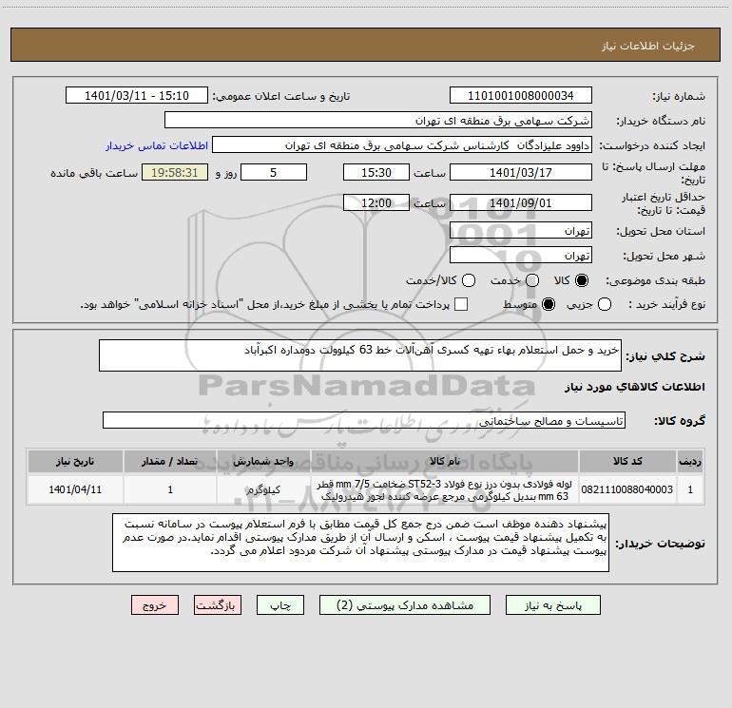The width and height of the screenshot is (732, 708).
Task: Click product code 0821110088040003 in table
Action: click(x=627, y=489)
